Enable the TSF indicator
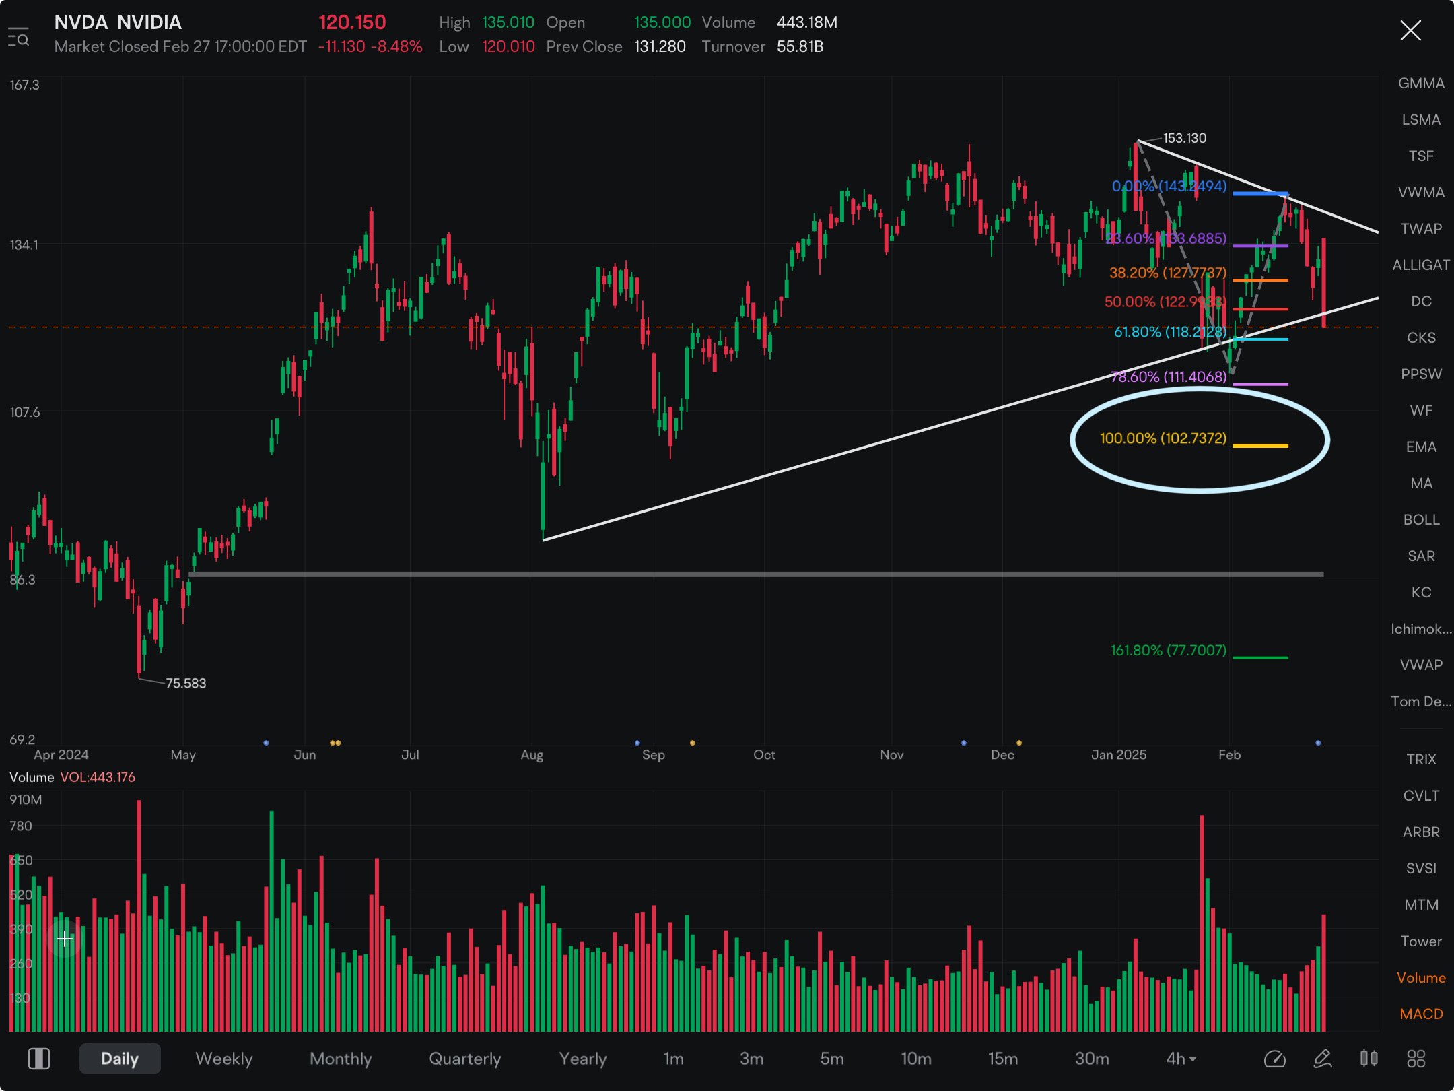 1421,156
